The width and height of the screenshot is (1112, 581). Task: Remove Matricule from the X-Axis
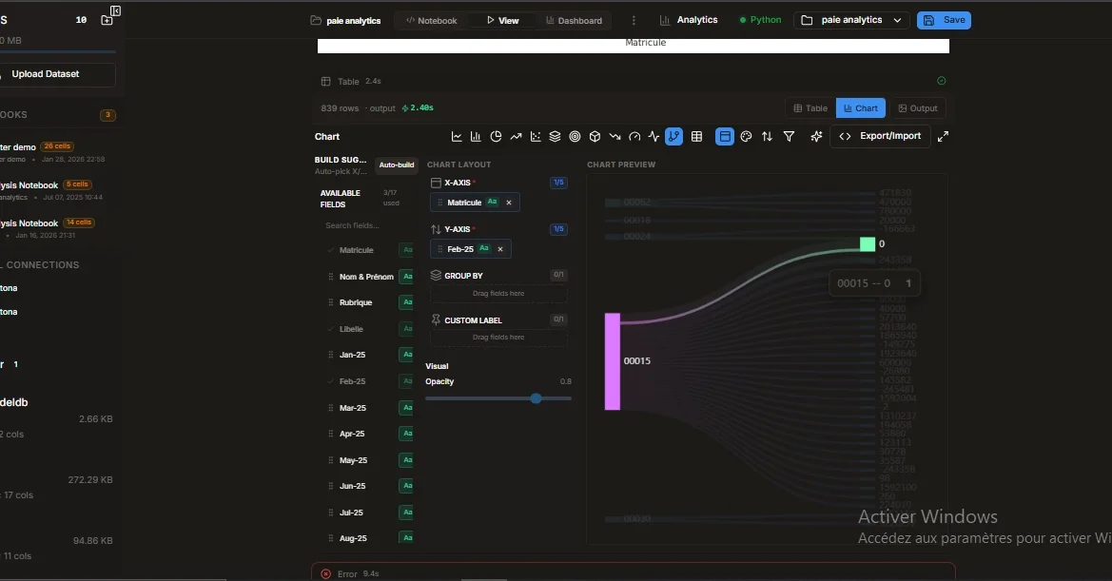(x=509, y=203)
